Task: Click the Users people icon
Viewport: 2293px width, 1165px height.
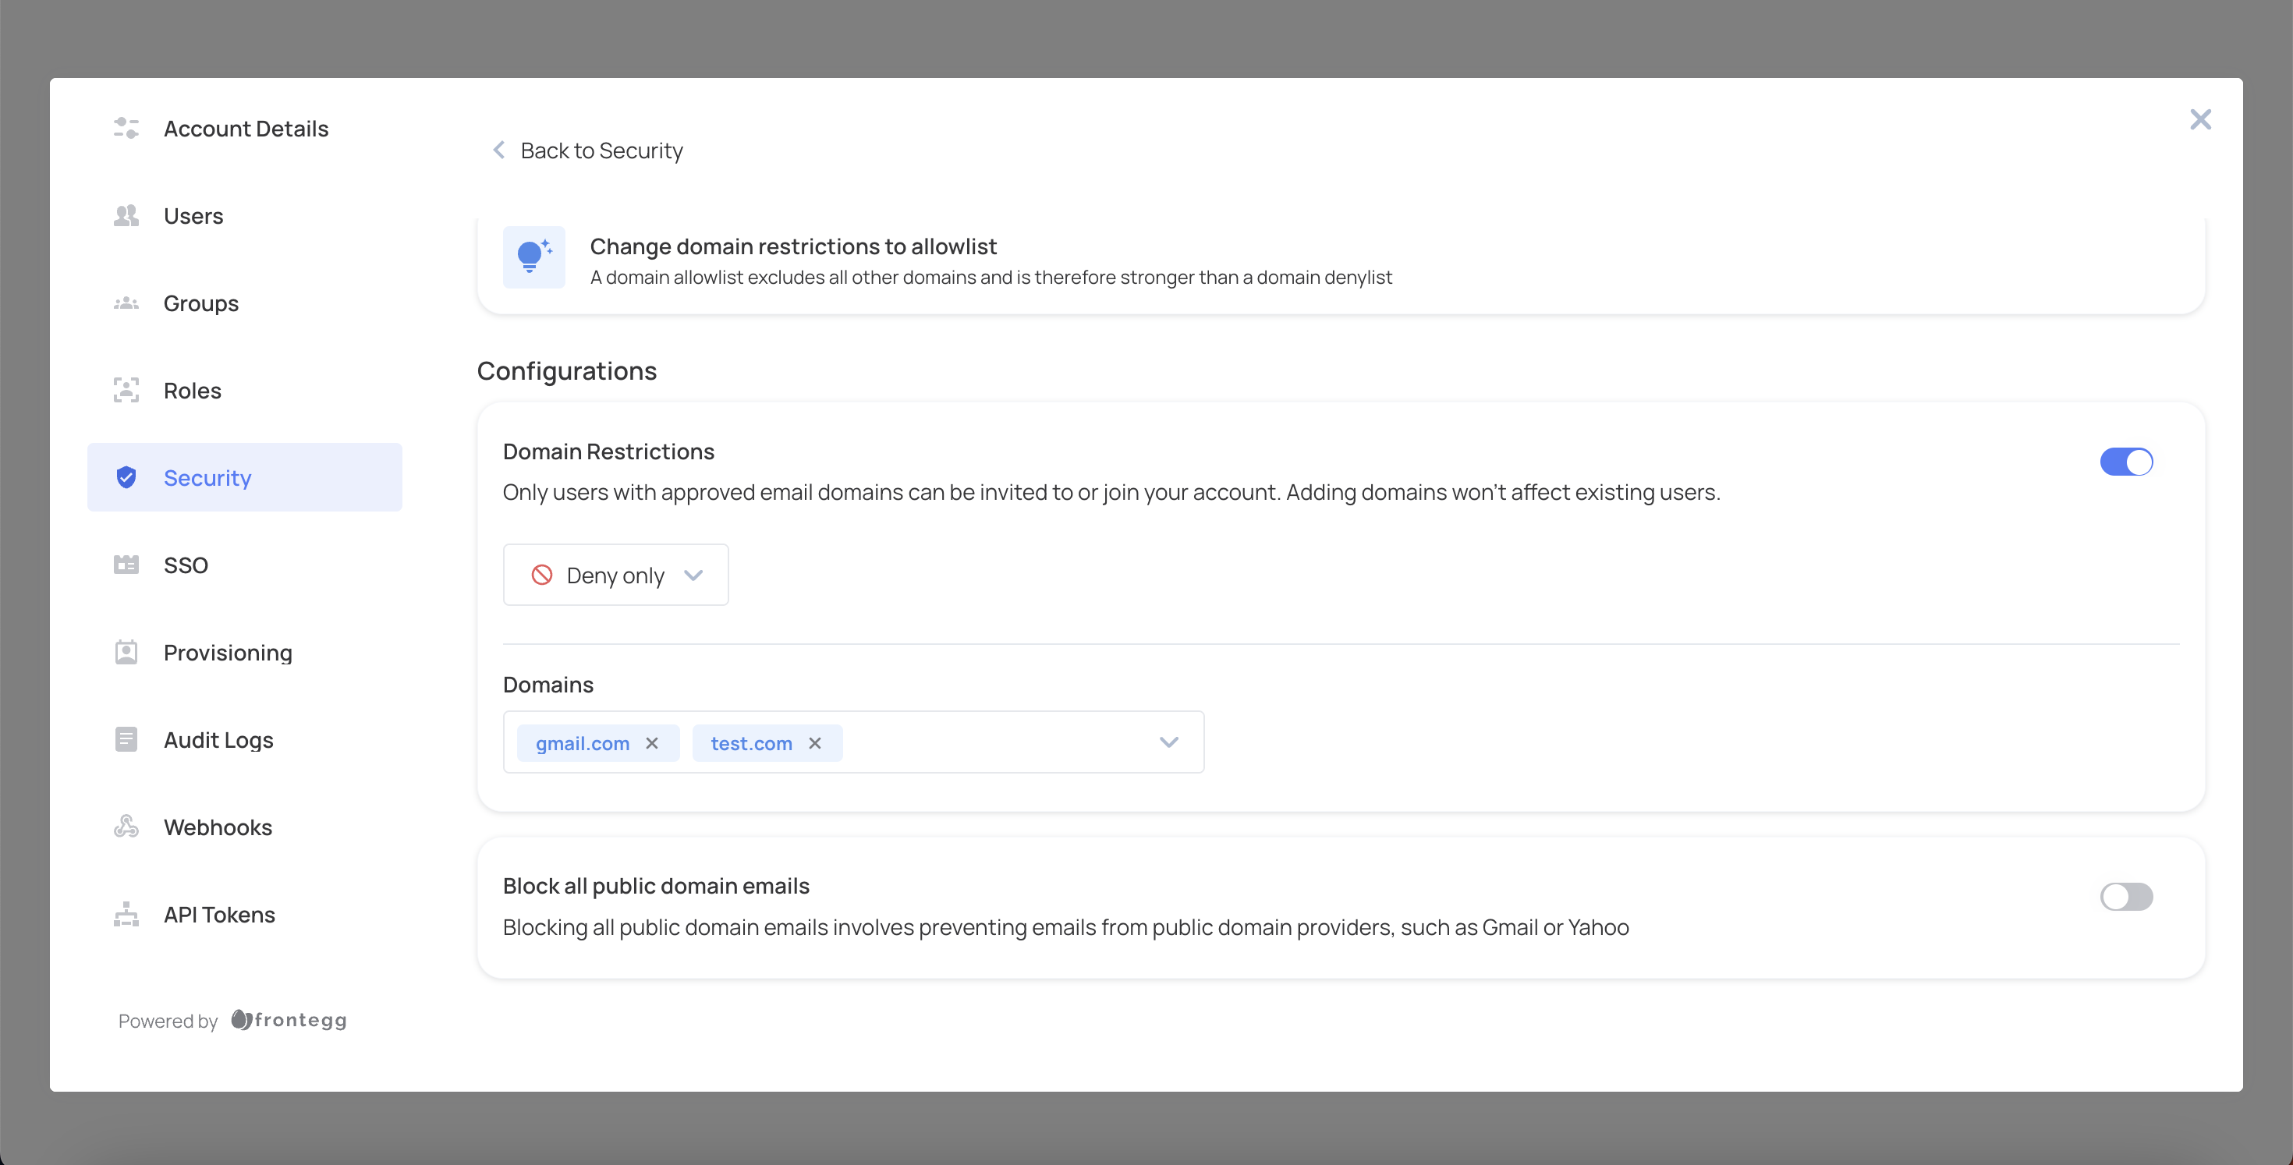Action: click(x=126, y=215)
